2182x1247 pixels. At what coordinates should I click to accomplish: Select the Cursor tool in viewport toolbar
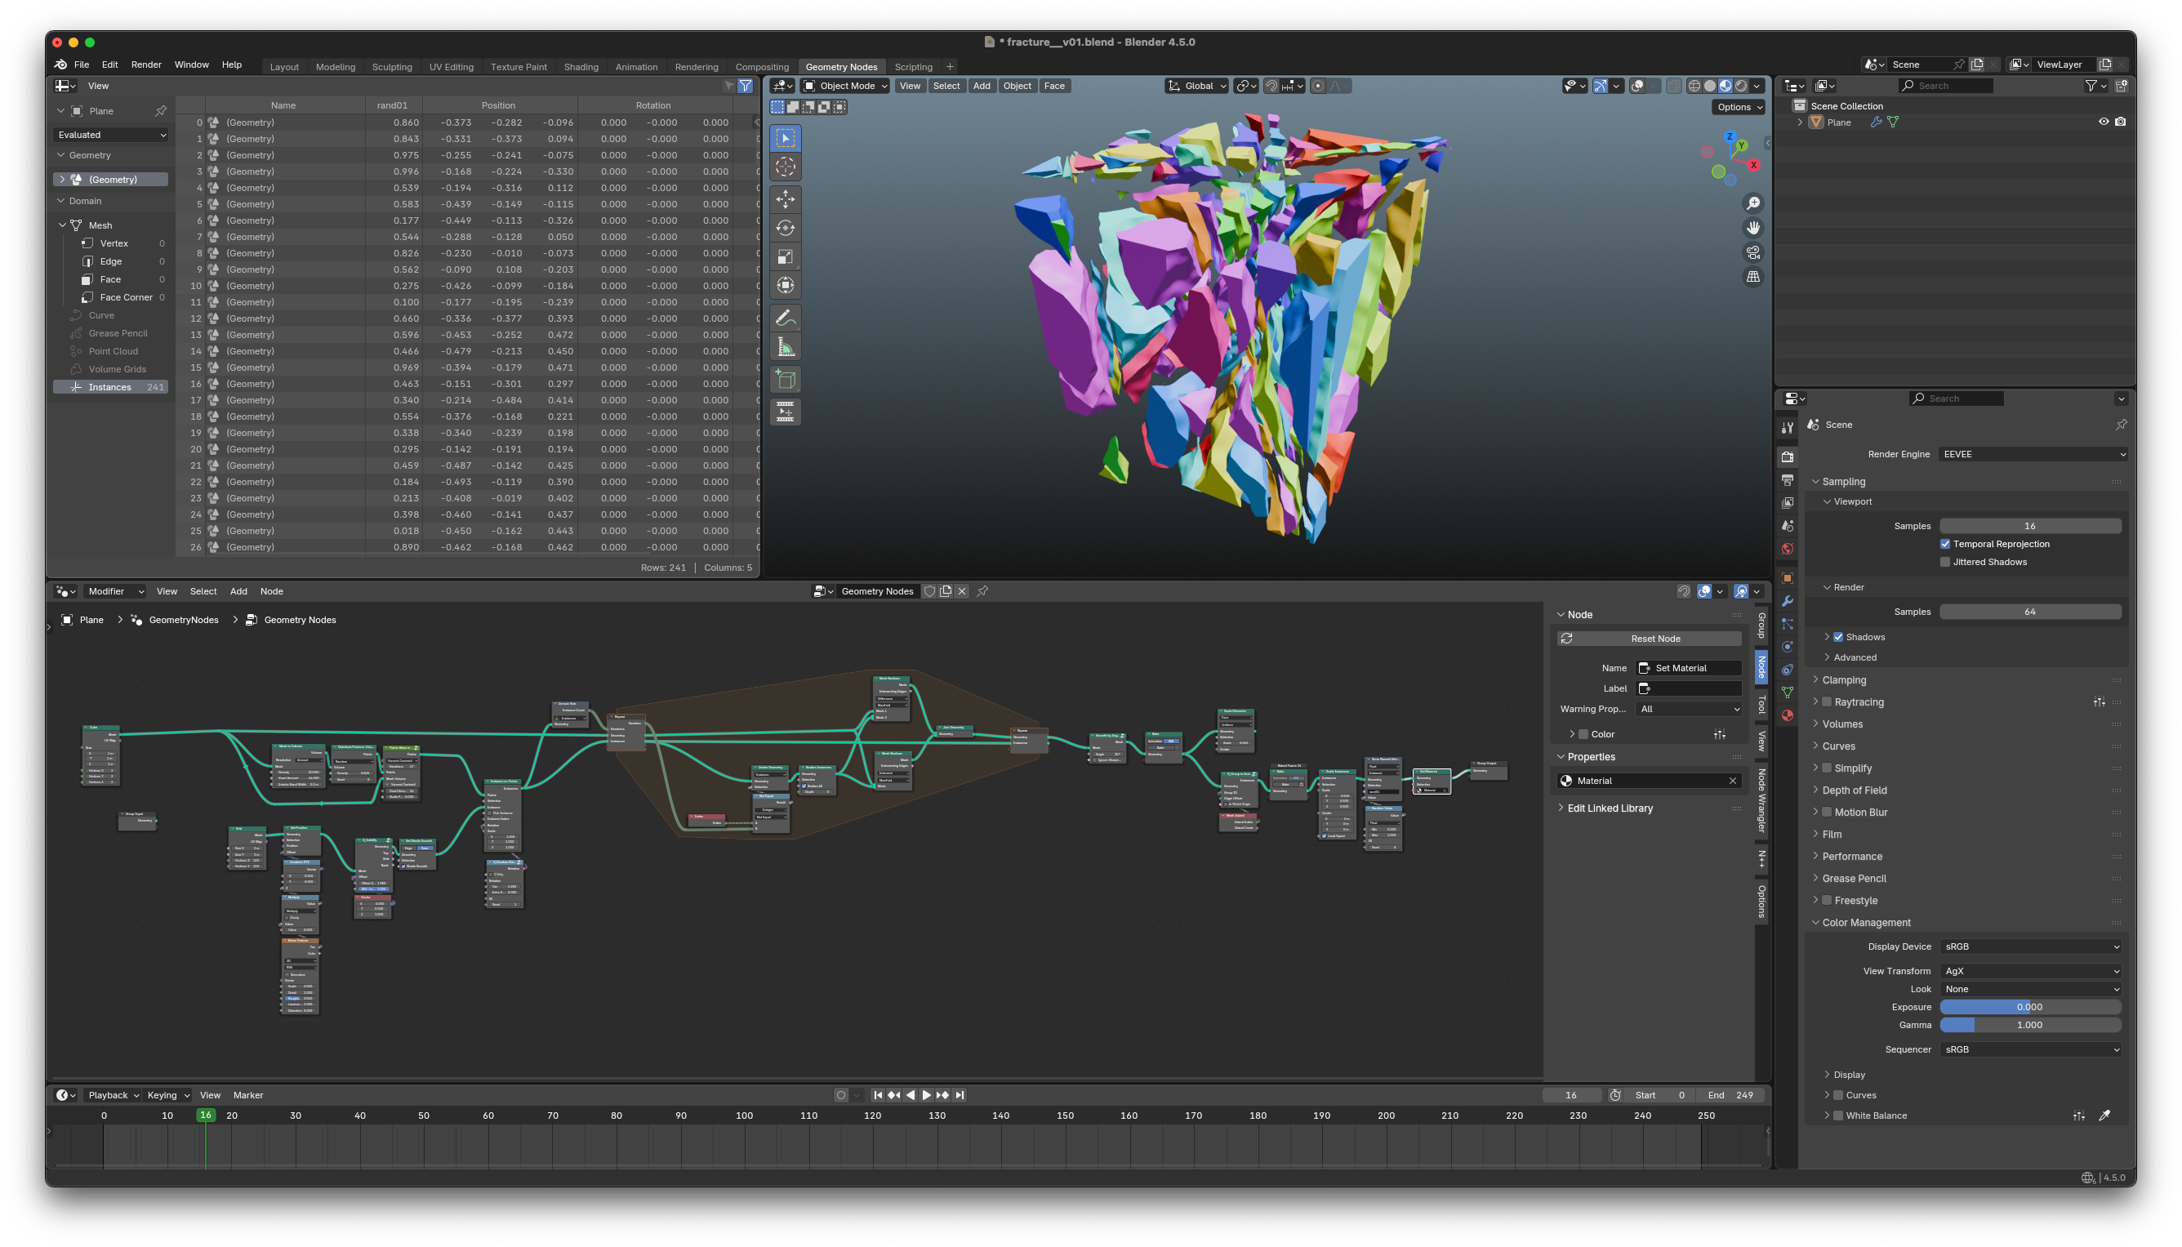tap(786, 167)
